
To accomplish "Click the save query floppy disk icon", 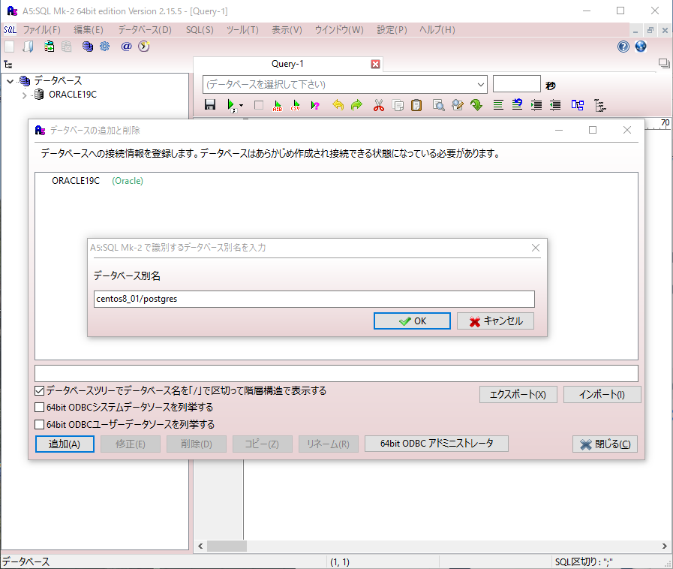I will (x=210, y=105).
